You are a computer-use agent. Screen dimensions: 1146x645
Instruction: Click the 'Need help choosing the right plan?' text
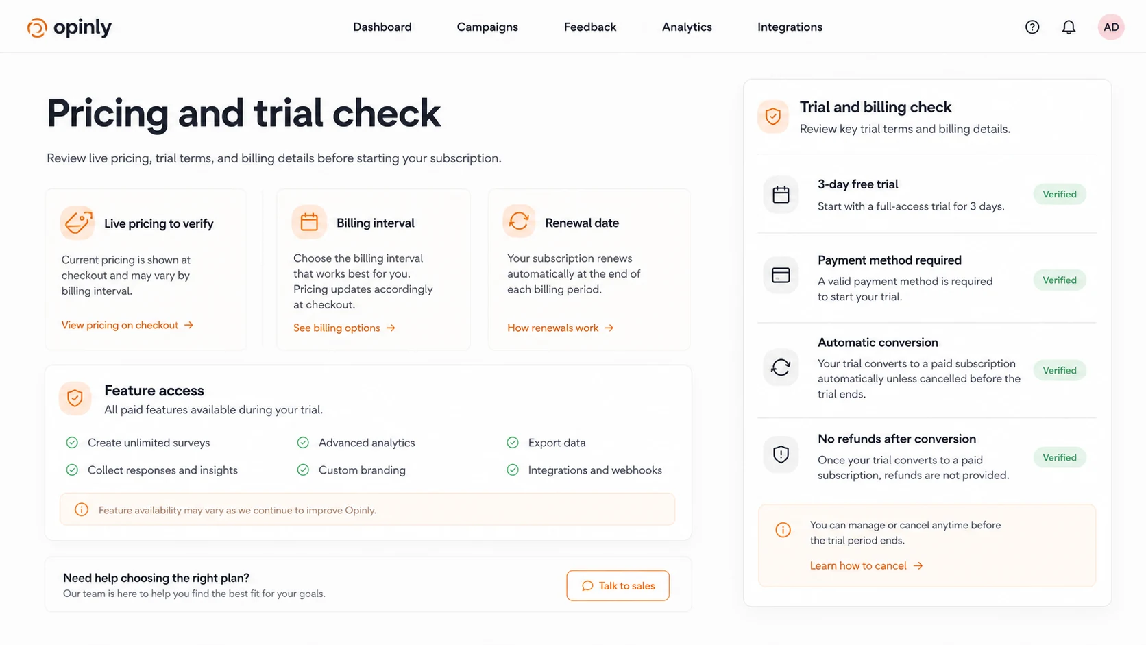click(x=156, y=578)
